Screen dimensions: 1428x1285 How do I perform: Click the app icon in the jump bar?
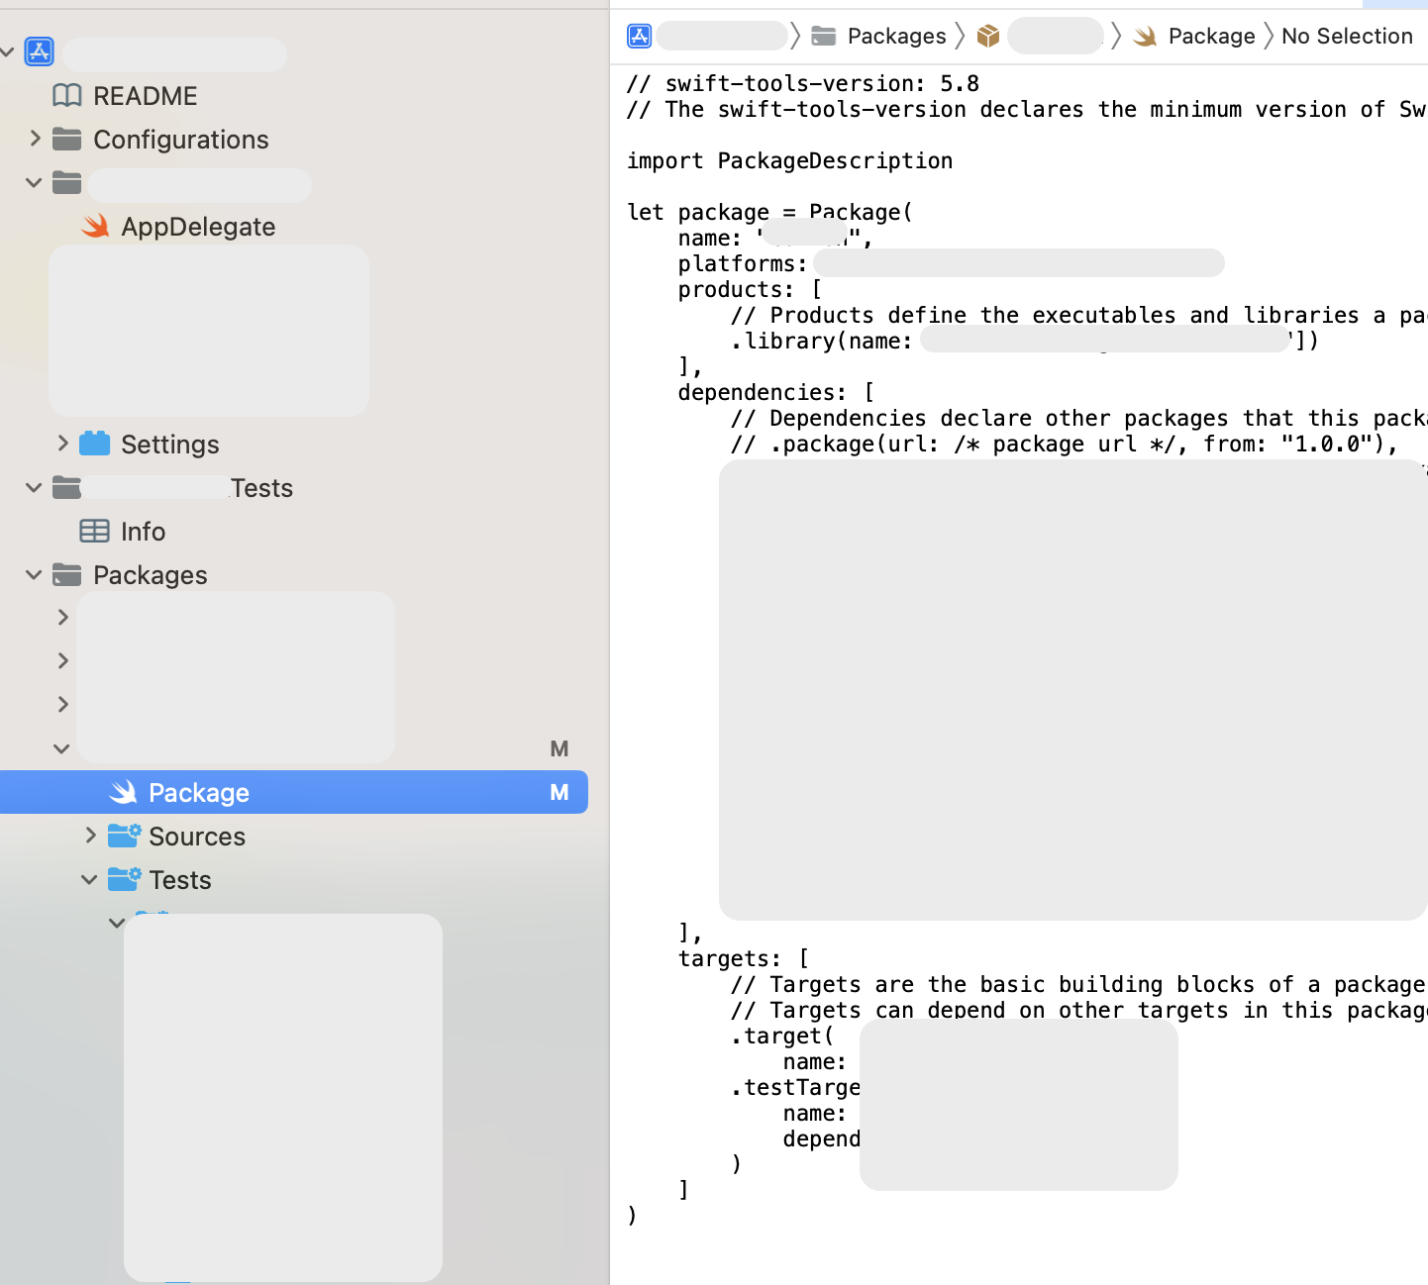click(x=639, y=35)
